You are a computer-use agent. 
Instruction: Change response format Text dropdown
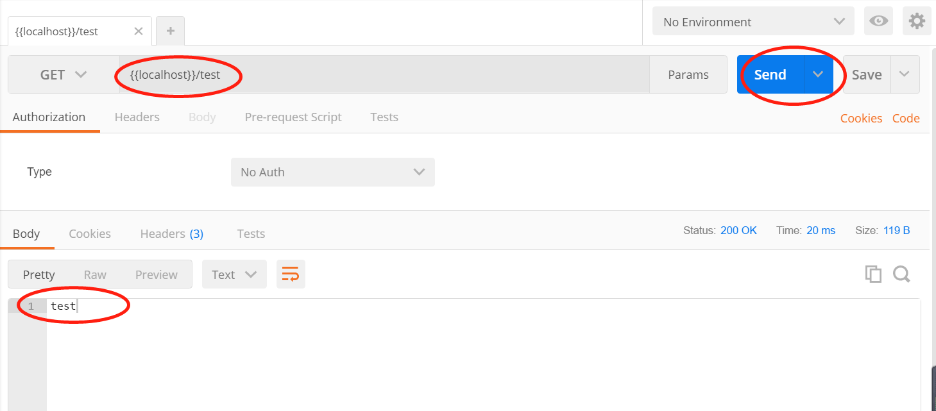point(234,274)
